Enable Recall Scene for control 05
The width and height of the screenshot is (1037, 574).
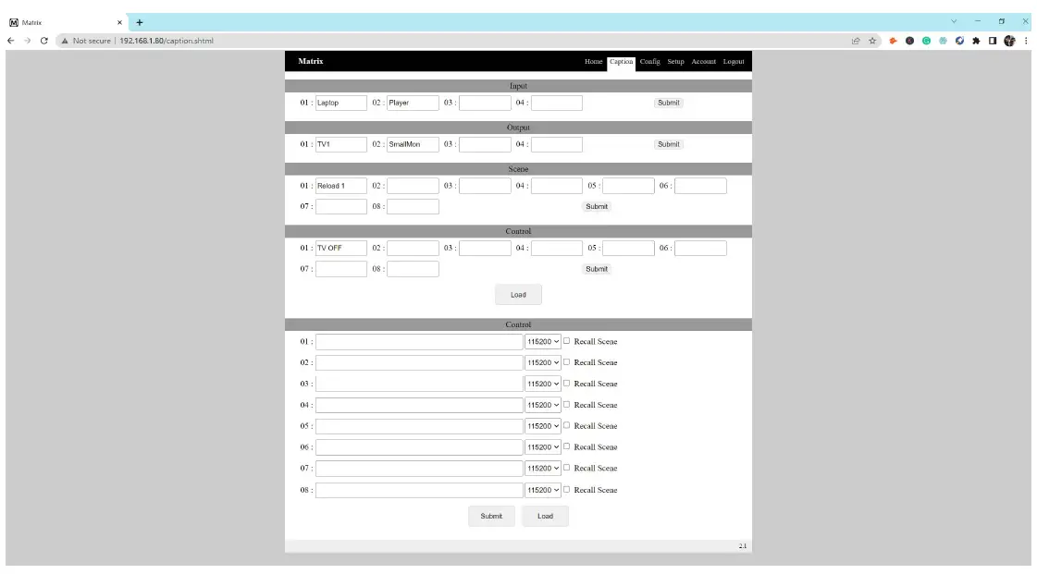coord(567,425)
